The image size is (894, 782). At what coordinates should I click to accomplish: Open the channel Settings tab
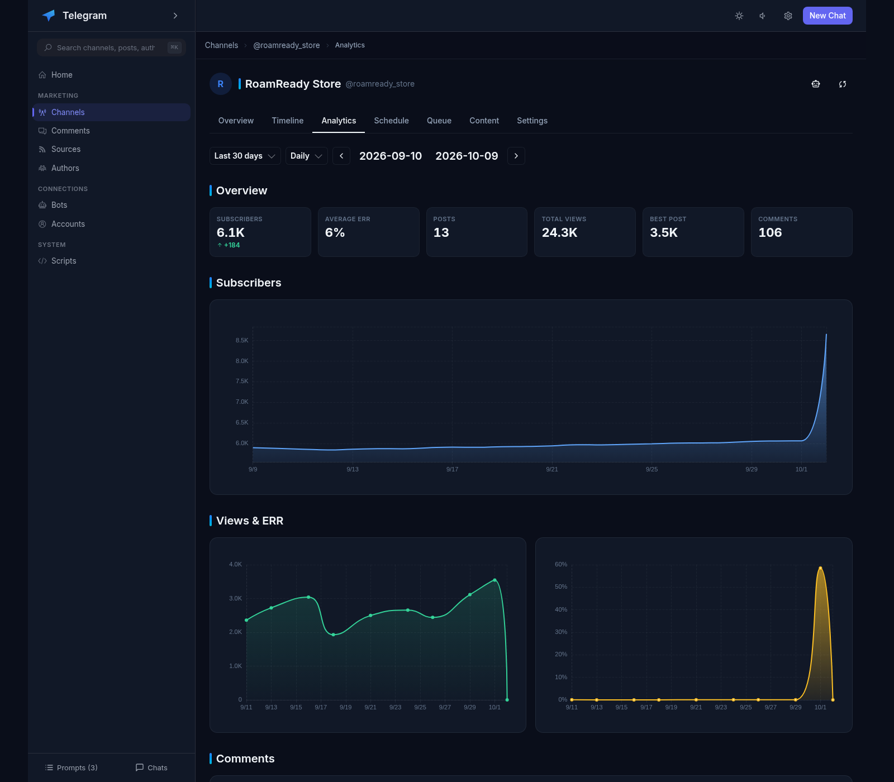(x=532, y=121)
